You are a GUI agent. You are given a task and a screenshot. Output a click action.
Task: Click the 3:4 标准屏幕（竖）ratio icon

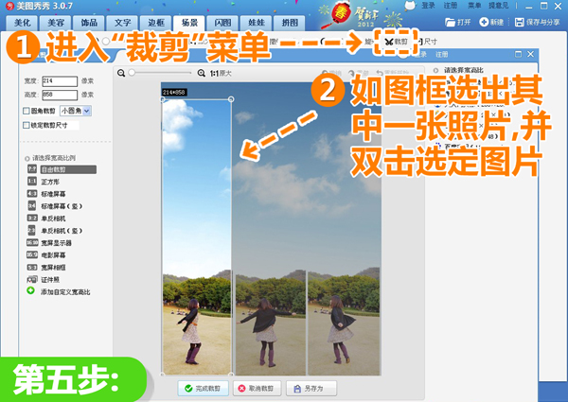[32, 205]
